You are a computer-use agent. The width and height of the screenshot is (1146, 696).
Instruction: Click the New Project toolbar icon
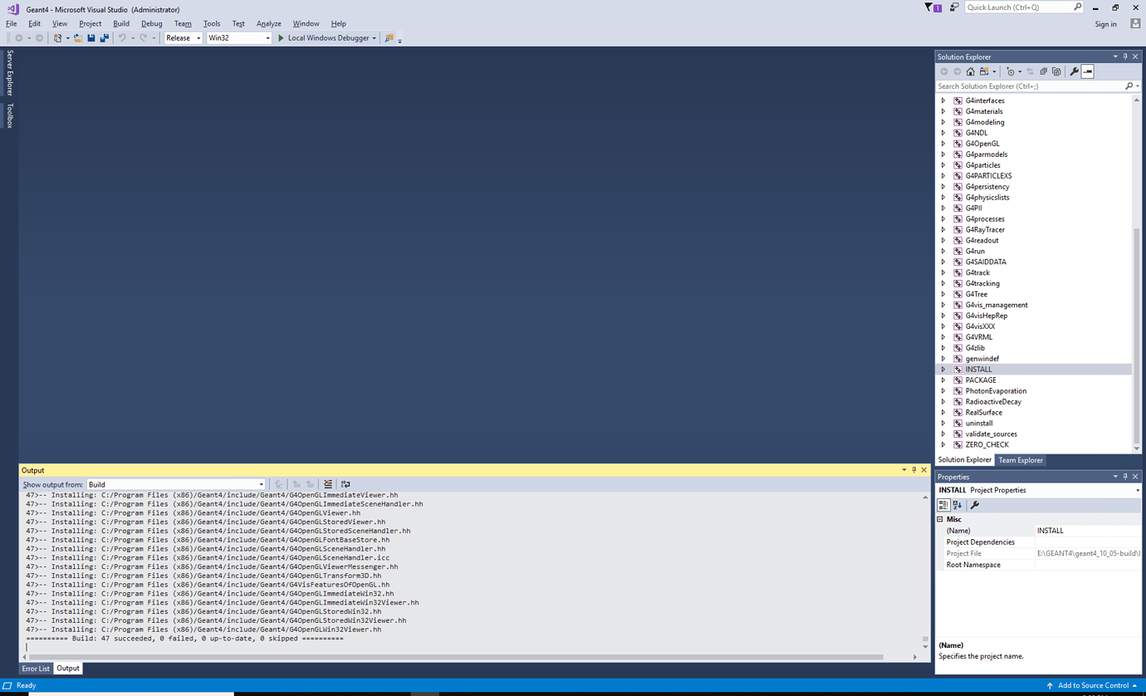point(57,38)
